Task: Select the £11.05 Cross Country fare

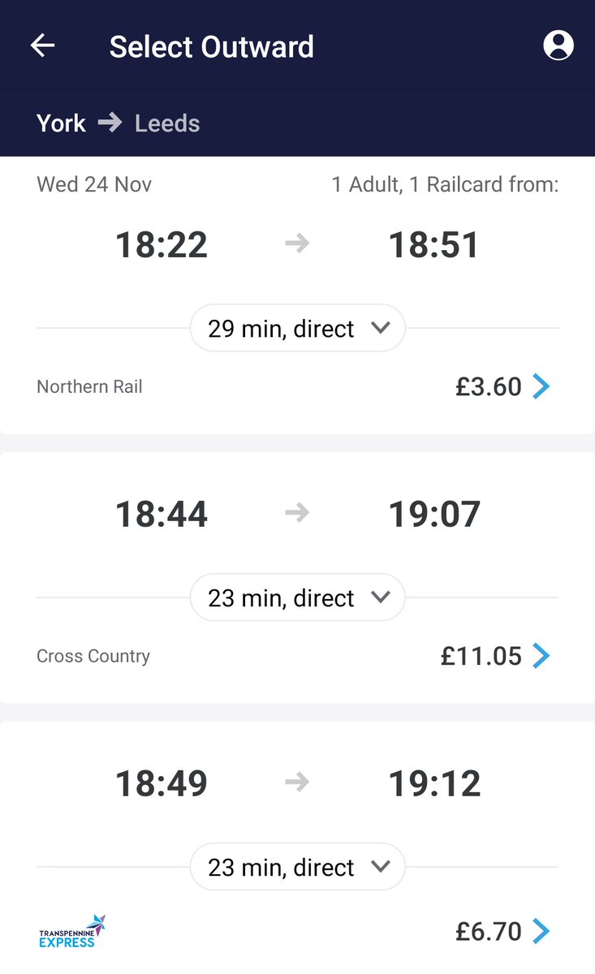Action: pyautogui.click(x=481, y=656)
